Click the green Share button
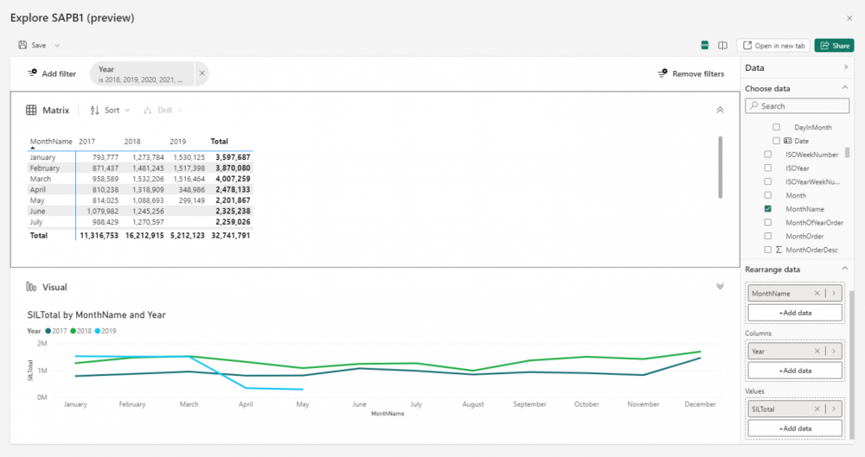 (x=834, y=46)
